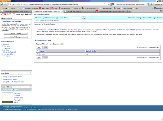Click the Activate Changes button

pyautogui.click(x=16, y=34)
